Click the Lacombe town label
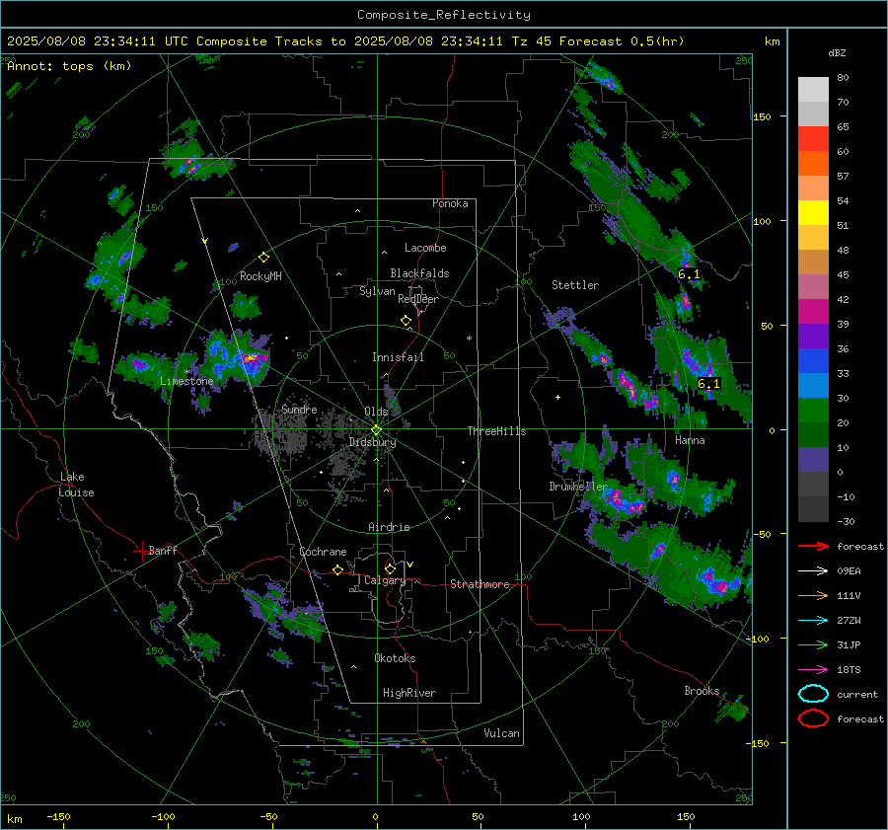This screenshot has width=888, height=830. point(425,248)
